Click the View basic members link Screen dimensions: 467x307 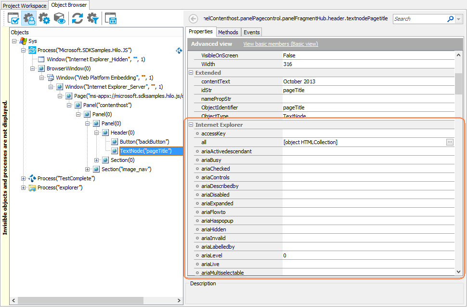click(281, 43)
